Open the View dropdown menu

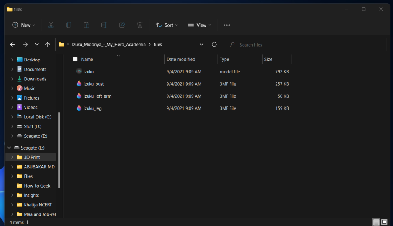200,25
